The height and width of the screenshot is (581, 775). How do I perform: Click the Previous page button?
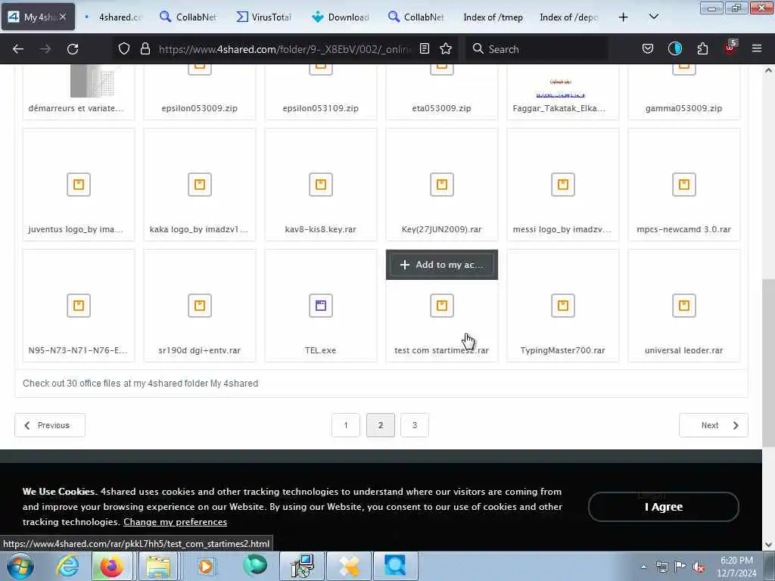pos(50,425)
